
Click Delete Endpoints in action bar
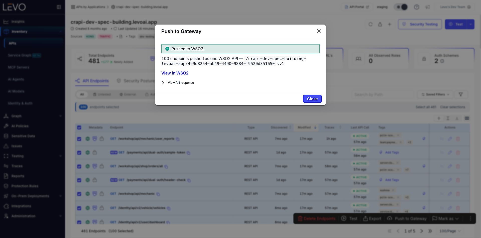pyautogui.click(x=317, y=218)
